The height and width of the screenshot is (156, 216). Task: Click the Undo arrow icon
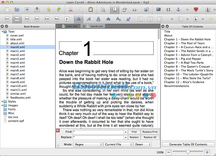point(49,9)
